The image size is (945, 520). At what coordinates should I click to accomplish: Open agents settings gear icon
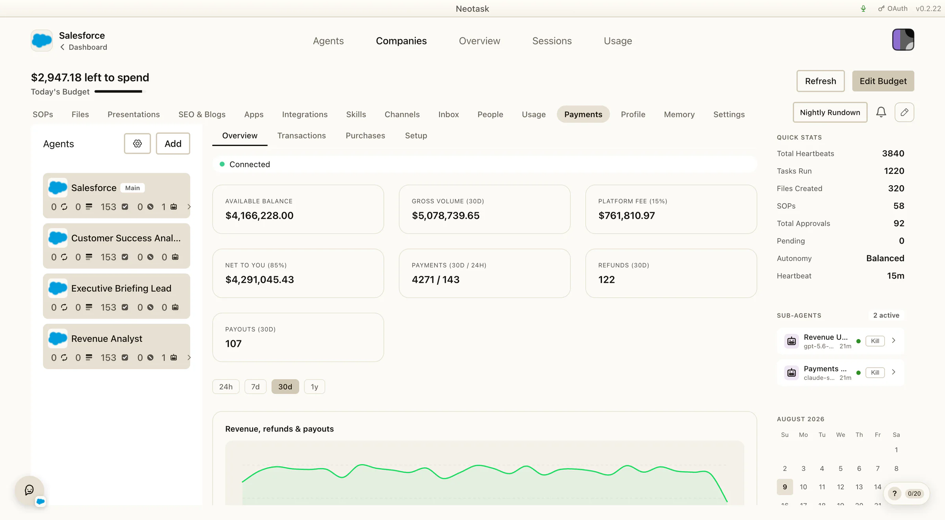(137, 144)
